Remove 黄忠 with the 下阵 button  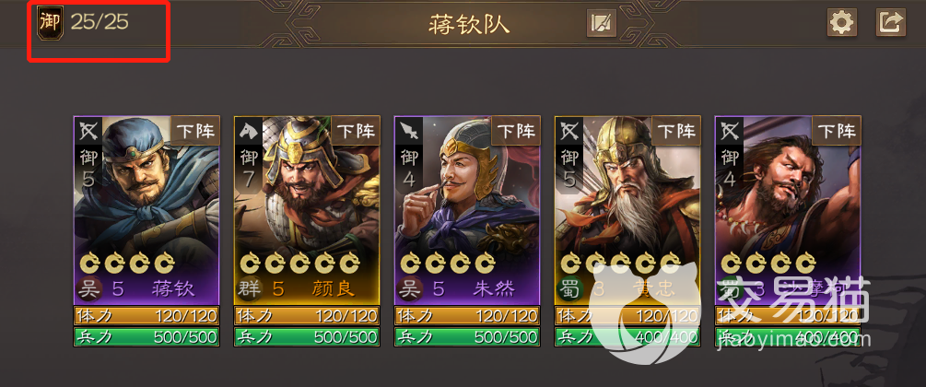(677, 131)
